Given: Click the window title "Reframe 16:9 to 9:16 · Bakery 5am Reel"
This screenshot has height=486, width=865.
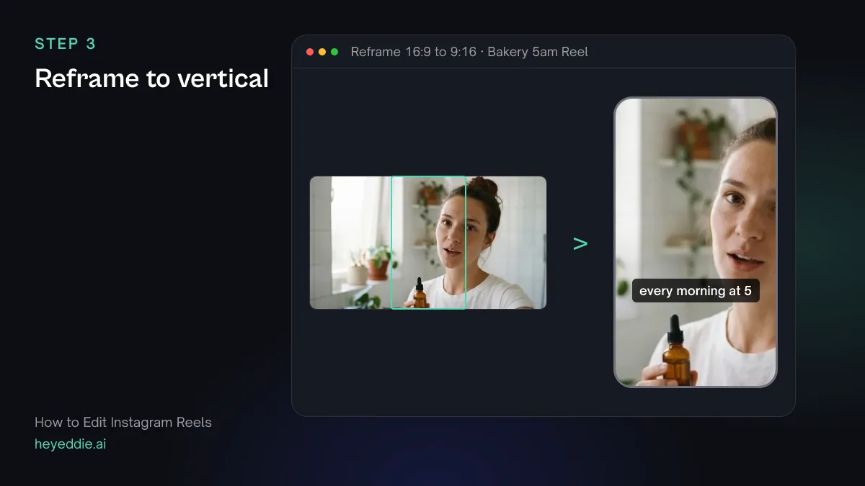Looking at the screenshot, I should (x=469, y=52).
